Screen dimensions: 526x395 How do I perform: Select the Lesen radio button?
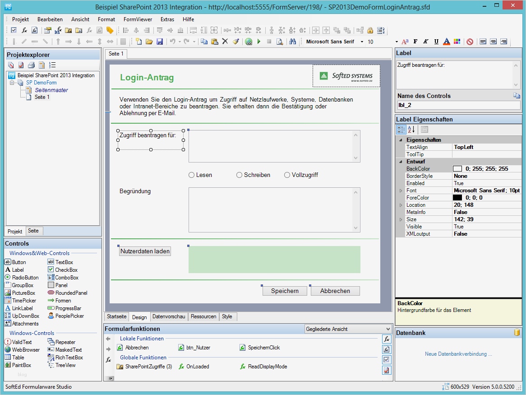click(x=192, y=175)
